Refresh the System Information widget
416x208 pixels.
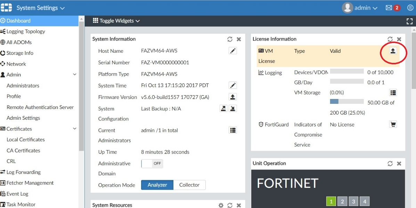230,39
